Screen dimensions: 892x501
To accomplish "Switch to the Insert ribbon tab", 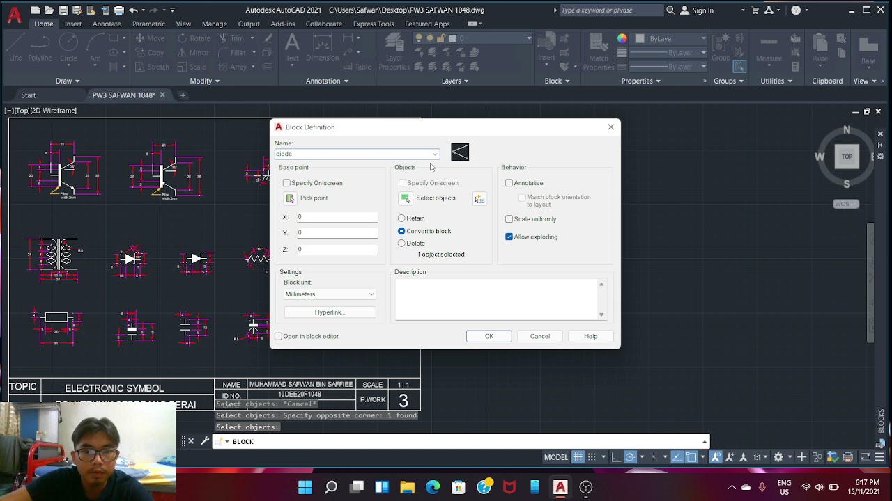I will (x=73, y=24).
